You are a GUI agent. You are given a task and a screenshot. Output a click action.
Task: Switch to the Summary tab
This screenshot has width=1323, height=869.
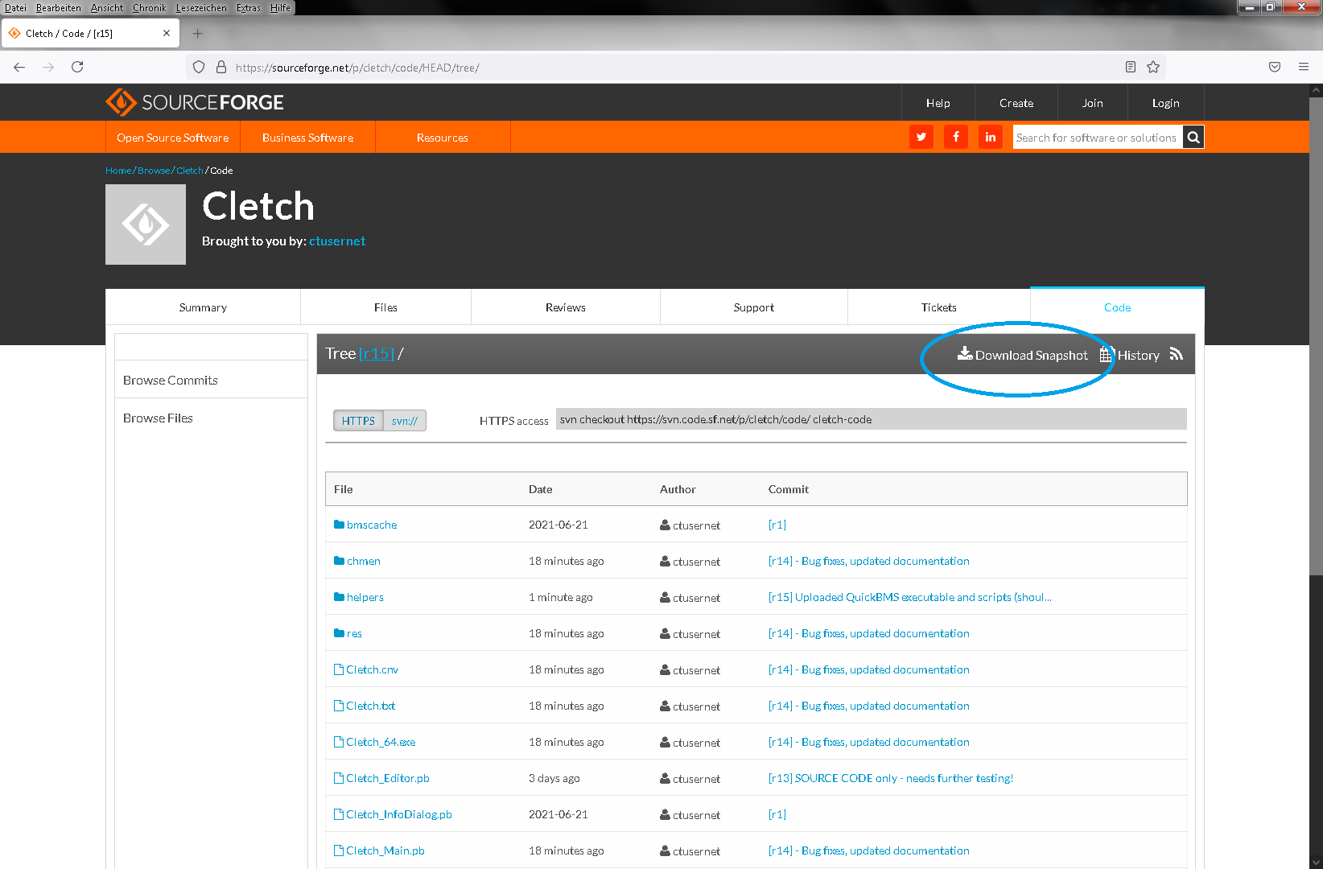tap(203, 307)
